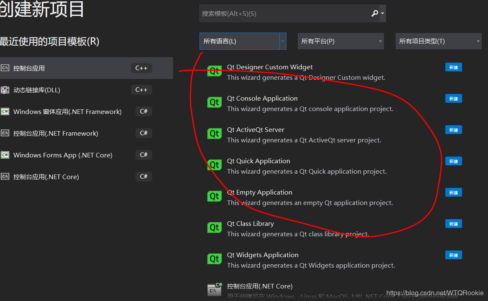The height and width of the screenshot is (301, 488).
Task: Click the Qt Widgets Application icon
Action: pos(215,259)
